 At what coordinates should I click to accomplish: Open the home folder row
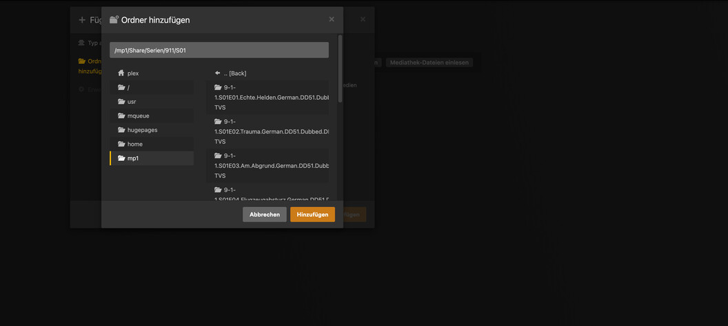coord(152,144)
